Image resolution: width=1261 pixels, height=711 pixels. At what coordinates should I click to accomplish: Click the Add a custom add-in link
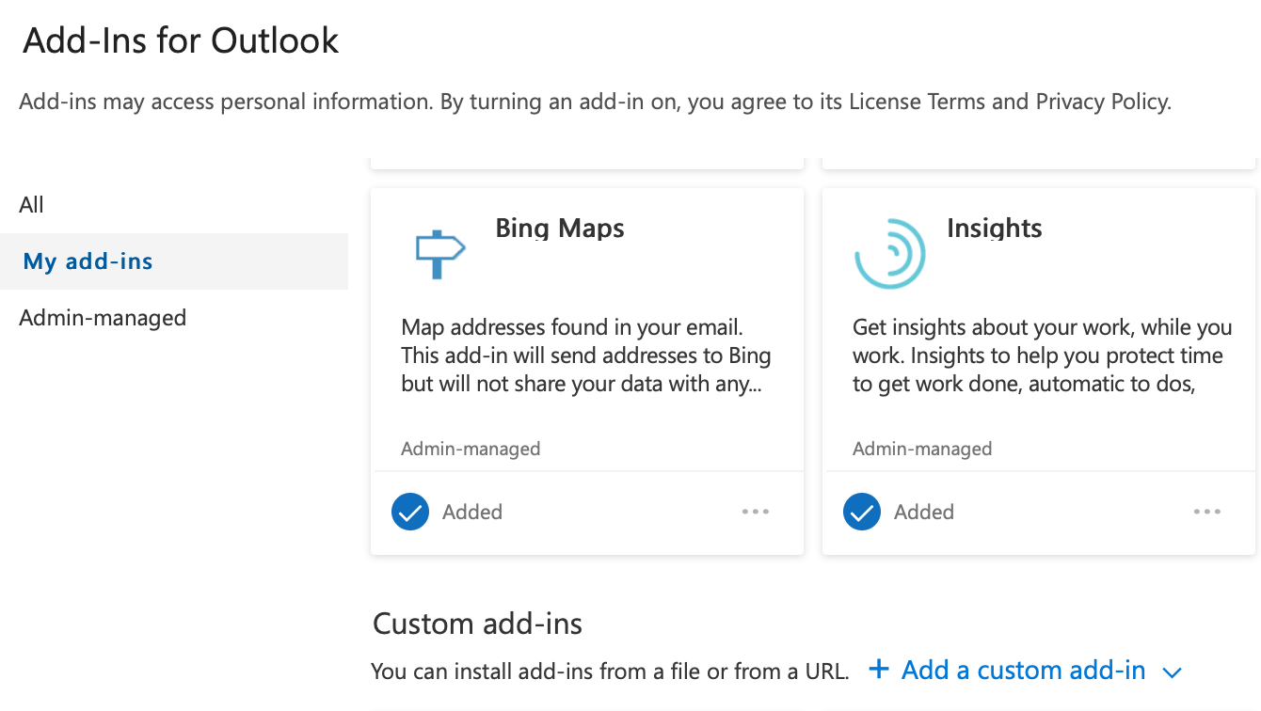(1023, 670)
